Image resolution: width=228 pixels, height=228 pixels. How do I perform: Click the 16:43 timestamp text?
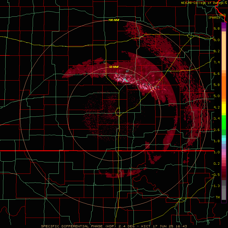(x=181, y=226)
